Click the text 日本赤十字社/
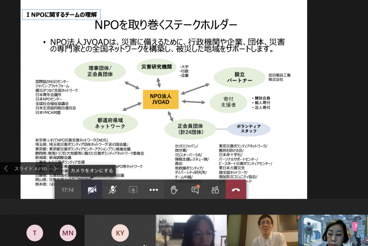 (231, 155)
